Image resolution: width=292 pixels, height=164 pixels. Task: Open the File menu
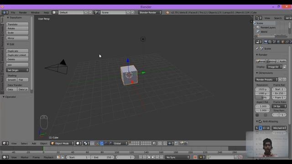pos(13,12)
